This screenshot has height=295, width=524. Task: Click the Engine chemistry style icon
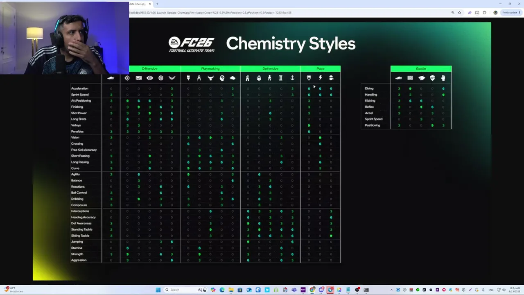tap(233, 78)
